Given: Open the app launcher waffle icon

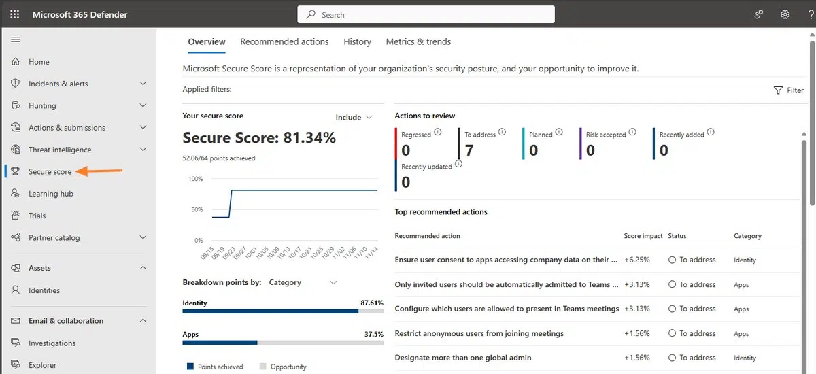Looking at the screenshot, I should tap(15, 14).
